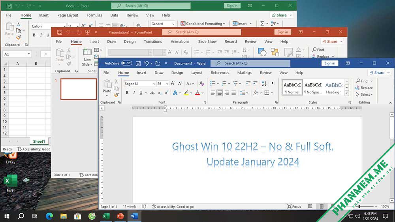This screenshot has width=395, height=222.
Task: Click Sign in button in Word
Action: tap(330, 63)
